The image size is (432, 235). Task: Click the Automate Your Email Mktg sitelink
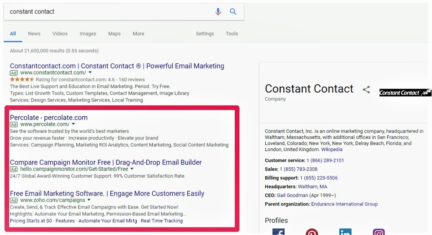point(108,221)
